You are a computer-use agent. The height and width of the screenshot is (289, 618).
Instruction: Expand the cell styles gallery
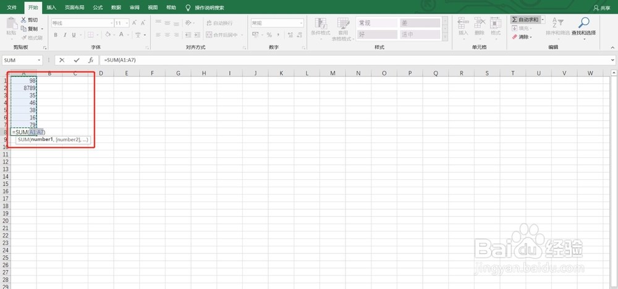click(446, 38)
